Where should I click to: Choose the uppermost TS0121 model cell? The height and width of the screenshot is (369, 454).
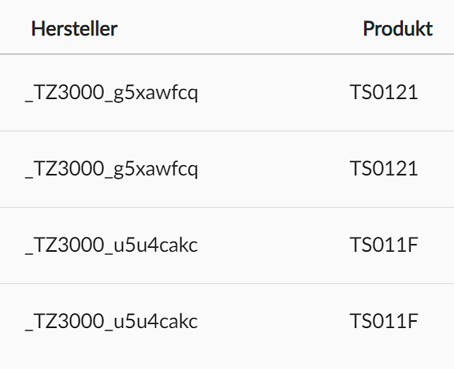coord(384,92)
